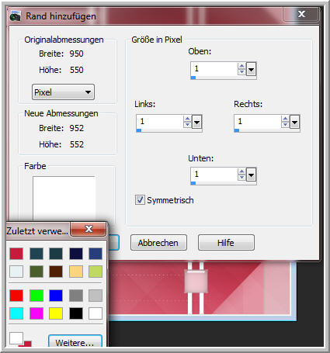Click the Abbrechen button

(158, 243)
